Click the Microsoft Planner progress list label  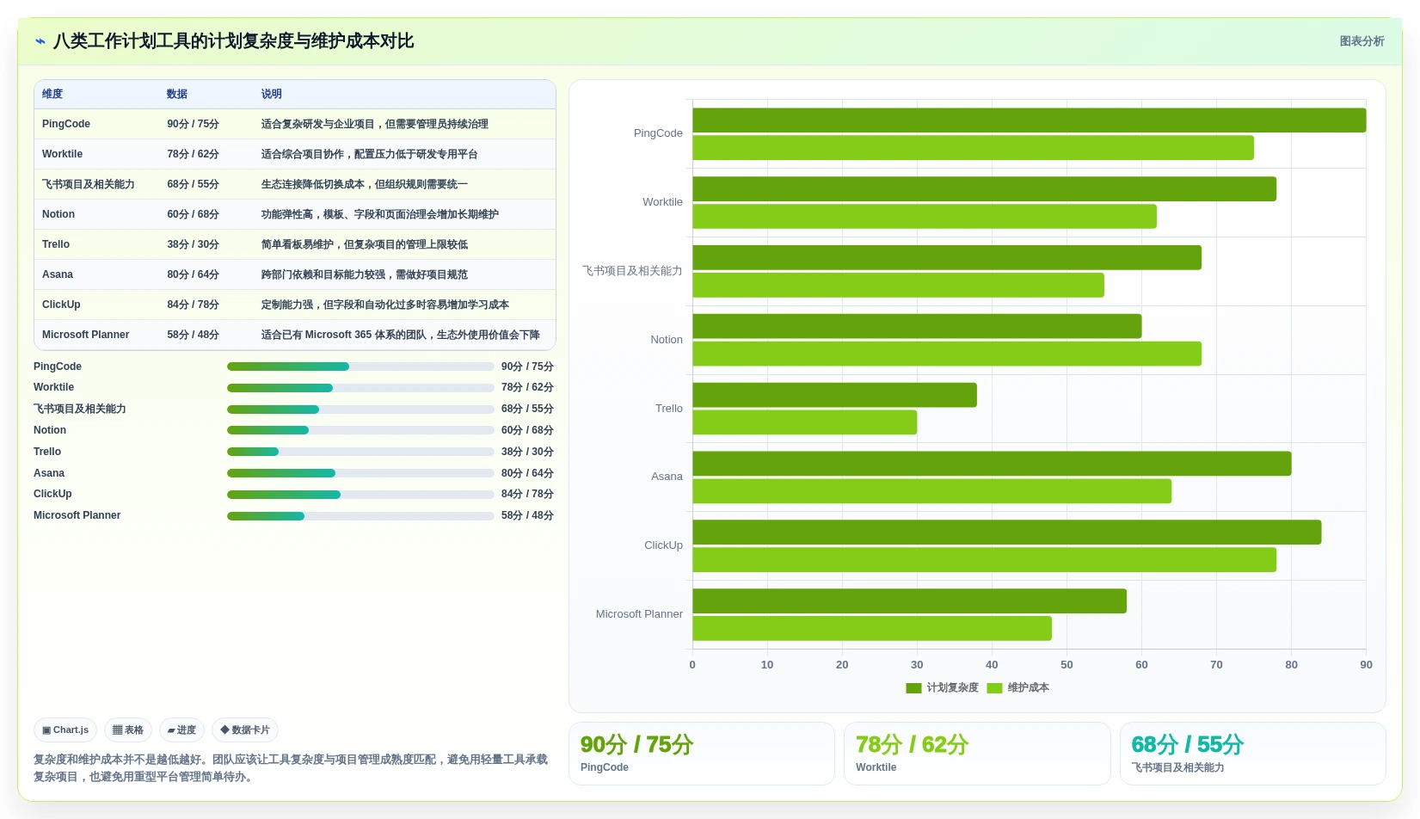pos(77,515)
